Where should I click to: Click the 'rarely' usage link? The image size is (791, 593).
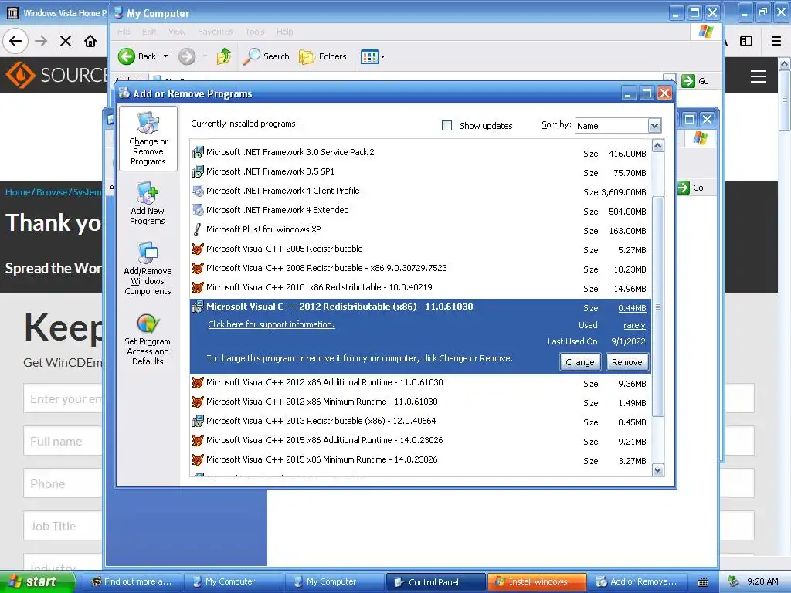coord(634,325)
